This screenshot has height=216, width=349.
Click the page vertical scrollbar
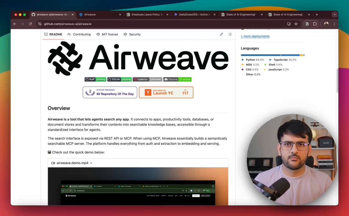click(337, 81)
